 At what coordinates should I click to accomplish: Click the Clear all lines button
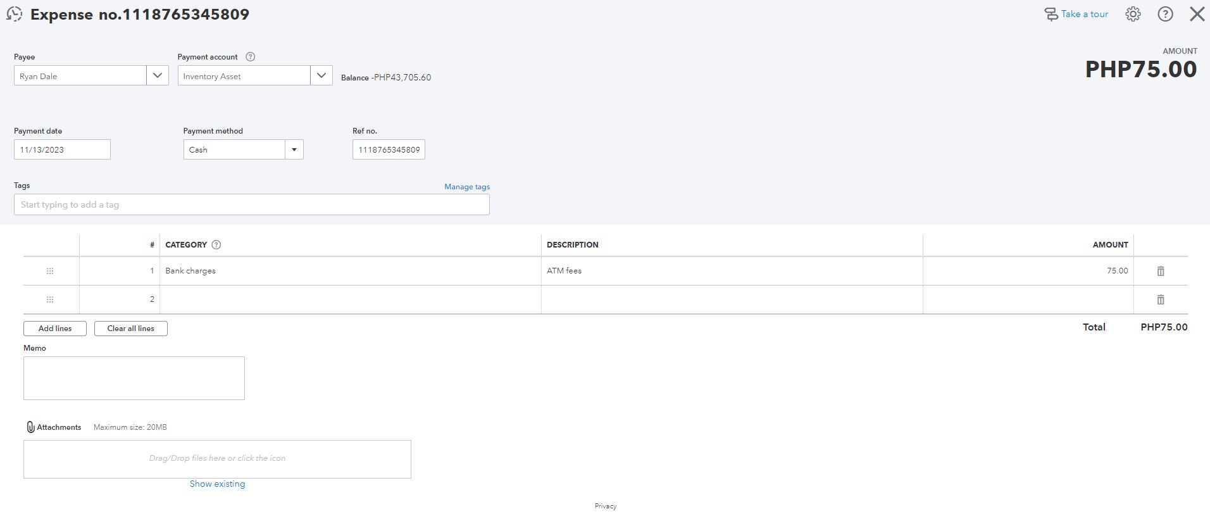coord(131,329)
